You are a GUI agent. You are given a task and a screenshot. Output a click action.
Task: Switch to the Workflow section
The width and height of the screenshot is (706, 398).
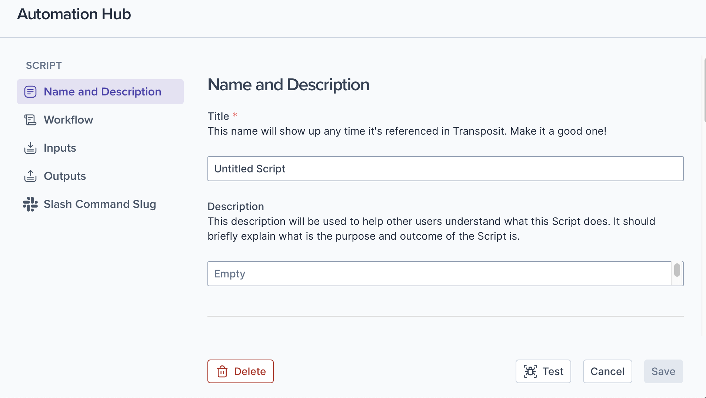[x=69, y=120]
